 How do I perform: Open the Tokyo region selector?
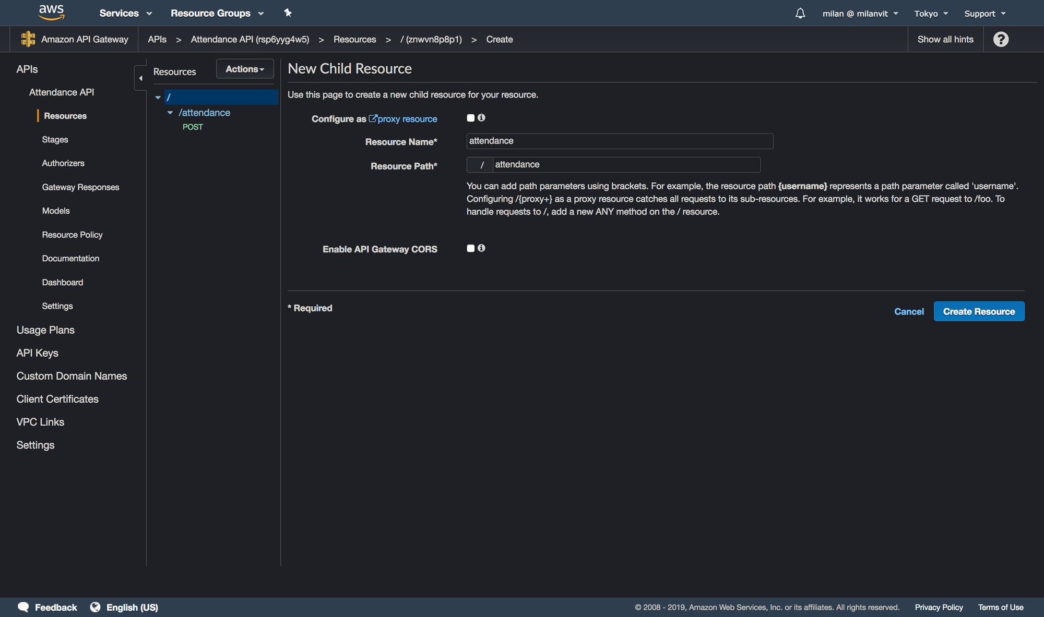pyautogui.click(x=931, y=14)
